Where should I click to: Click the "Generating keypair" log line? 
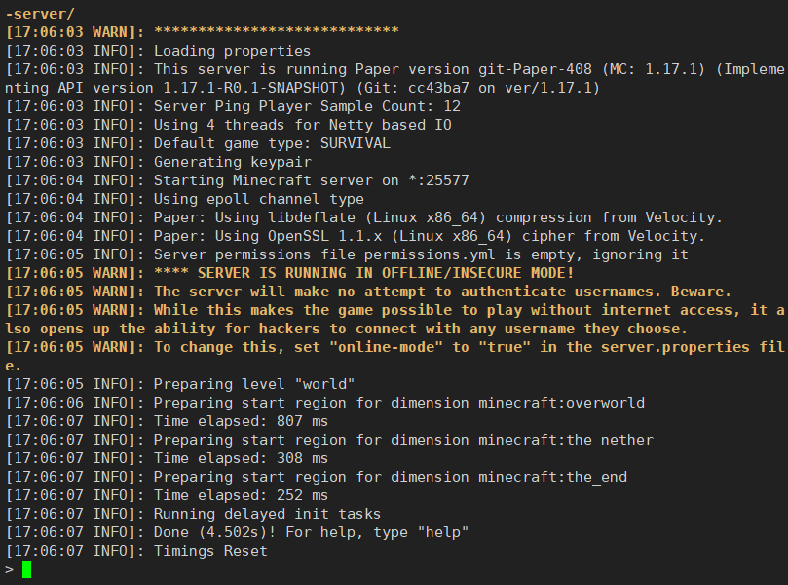point(232,162)
